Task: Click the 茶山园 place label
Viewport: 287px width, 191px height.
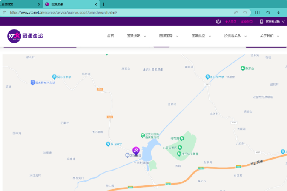Action: 110,186
